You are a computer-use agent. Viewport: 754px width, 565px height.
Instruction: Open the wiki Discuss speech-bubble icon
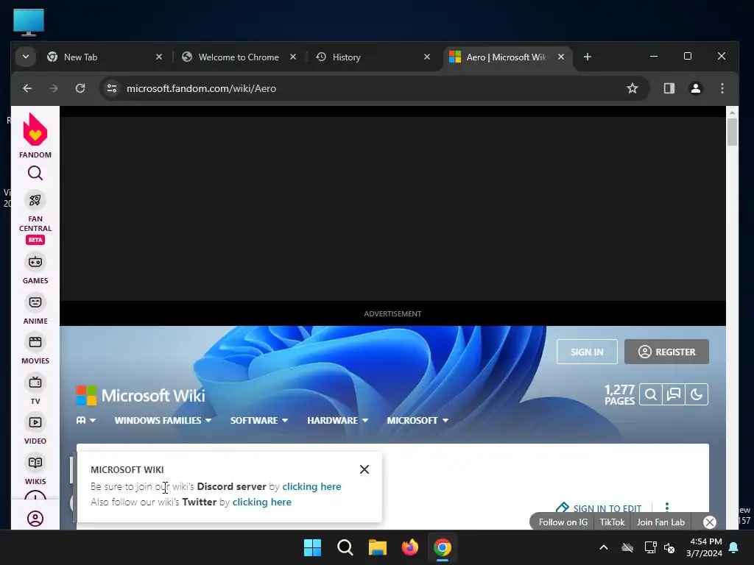coord(674,394)
